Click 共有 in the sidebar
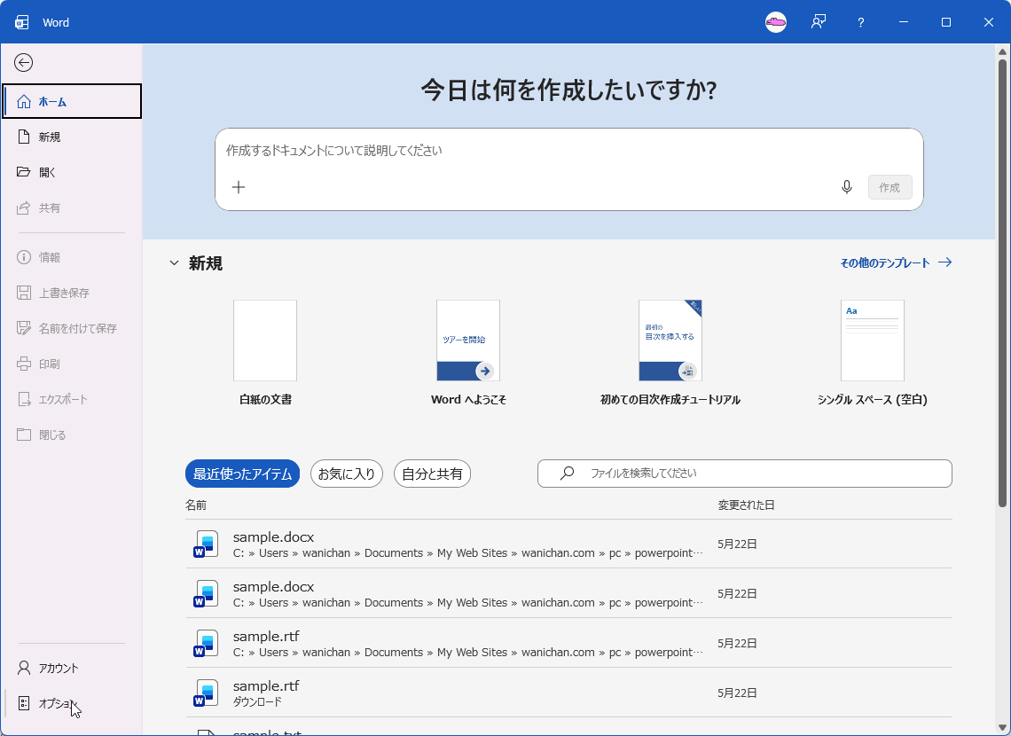 point(72,207)
